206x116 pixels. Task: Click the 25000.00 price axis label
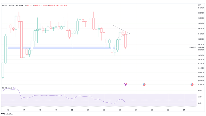pos(201,18)
